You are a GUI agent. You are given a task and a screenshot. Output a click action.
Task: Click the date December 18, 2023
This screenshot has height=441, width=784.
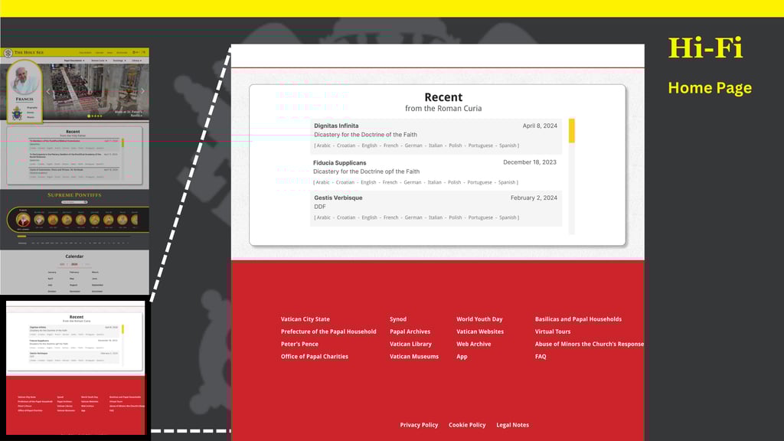pos(530,162)
